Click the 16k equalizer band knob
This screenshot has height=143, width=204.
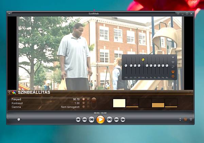[x=167, y=66]
